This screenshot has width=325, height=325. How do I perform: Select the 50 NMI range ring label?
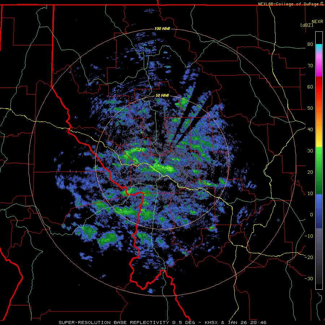point(162,96)
